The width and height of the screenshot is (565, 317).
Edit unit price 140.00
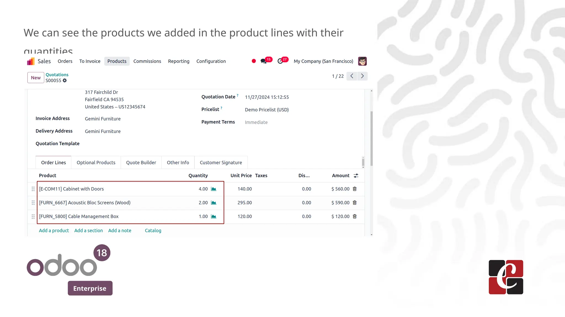click(x=245, y=189)
